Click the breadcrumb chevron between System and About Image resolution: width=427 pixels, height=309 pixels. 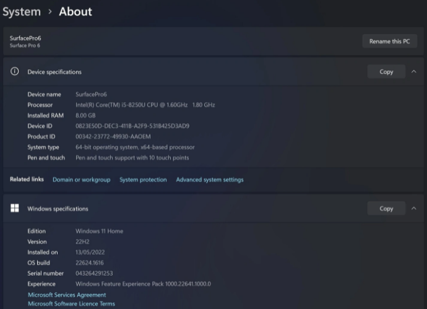click(x=50, y=12)
